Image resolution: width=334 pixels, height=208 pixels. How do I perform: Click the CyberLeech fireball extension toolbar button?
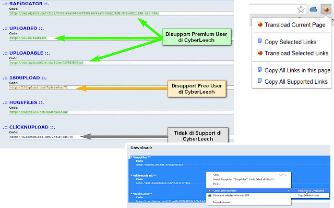326,9
